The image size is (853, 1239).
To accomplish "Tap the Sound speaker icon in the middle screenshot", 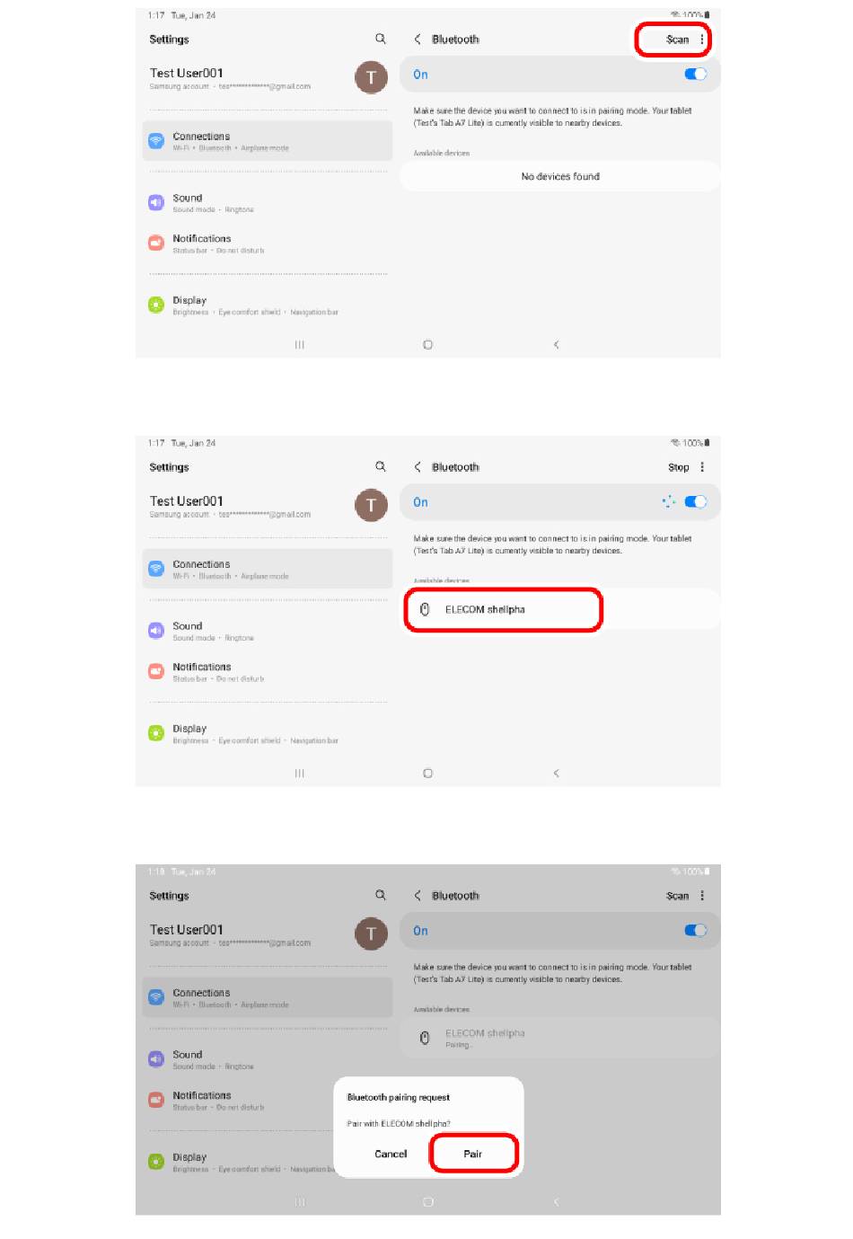I will [x=155, y=631].
